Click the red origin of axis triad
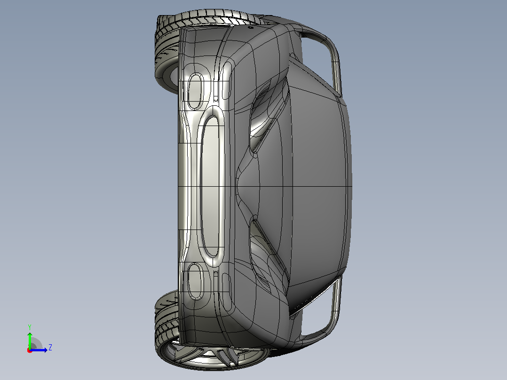Viewport: 507px width, 380px height. pyautogui.click(x=30, y=350)
